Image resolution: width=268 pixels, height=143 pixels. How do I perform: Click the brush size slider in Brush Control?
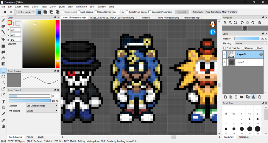pyautogui.click(x=29, y=96)
